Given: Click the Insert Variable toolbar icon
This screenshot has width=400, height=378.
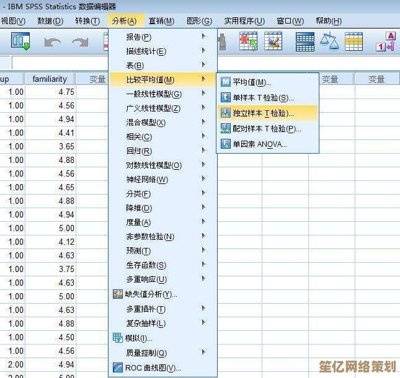Looking at the screenshot, I should tap(273, 42).
